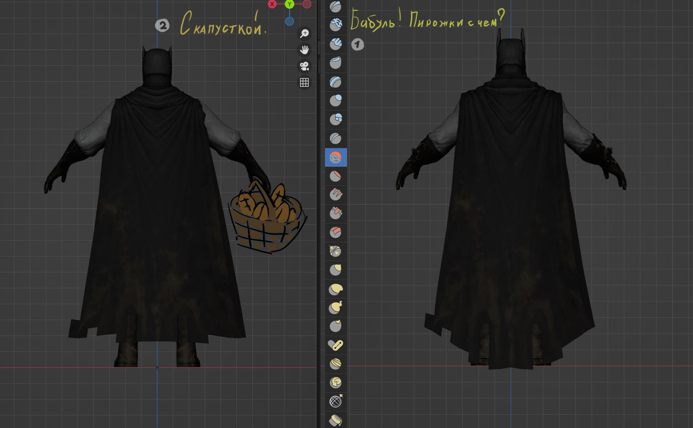Click the active Smooth brush

[x=336, y=157]
